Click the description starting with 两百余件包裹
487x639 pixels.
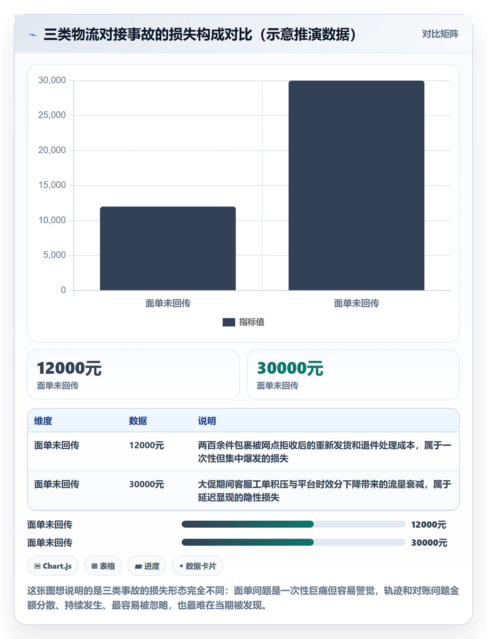coord(325,452)
